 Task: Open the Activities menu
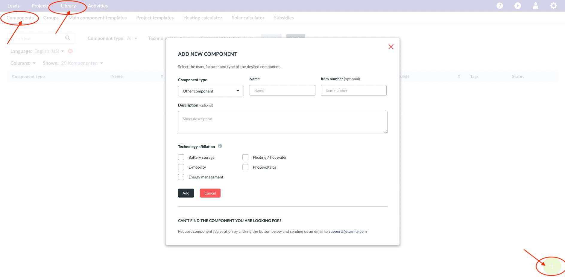(x=98, y=6)
